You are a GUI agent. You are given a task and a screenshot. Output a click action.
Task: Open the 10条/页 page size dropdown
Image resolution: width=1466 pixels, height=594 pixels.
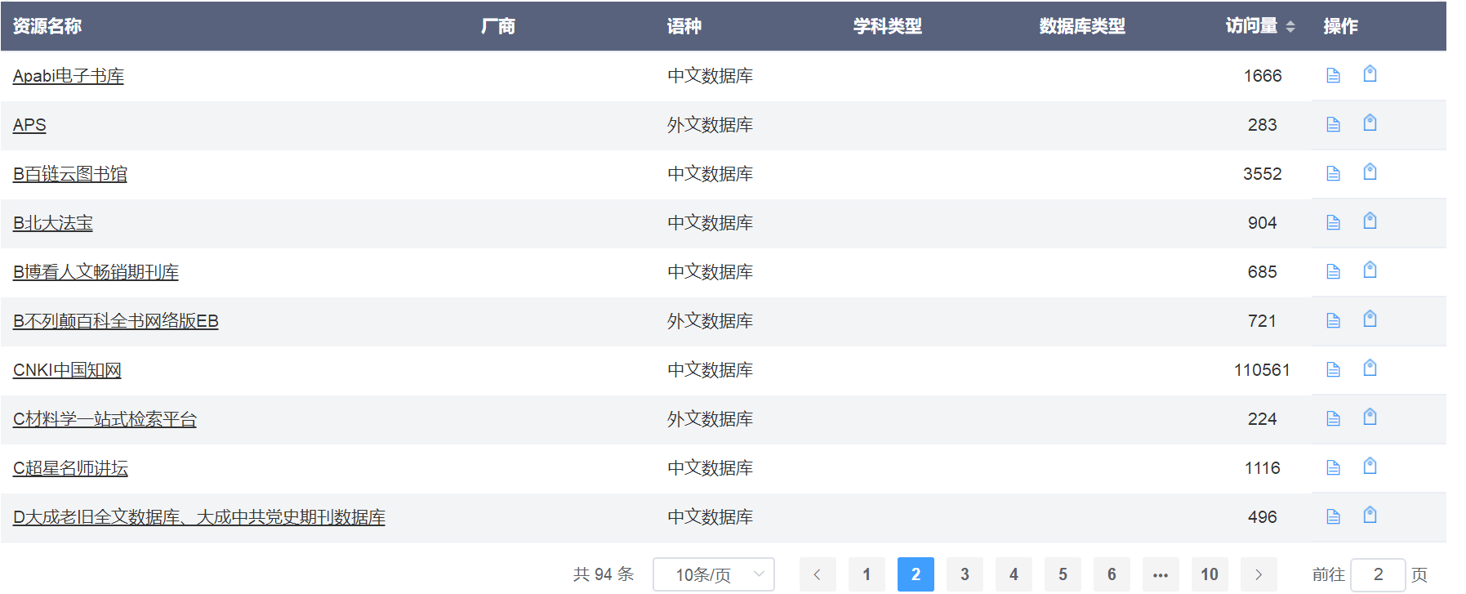(x=713, y=574)
